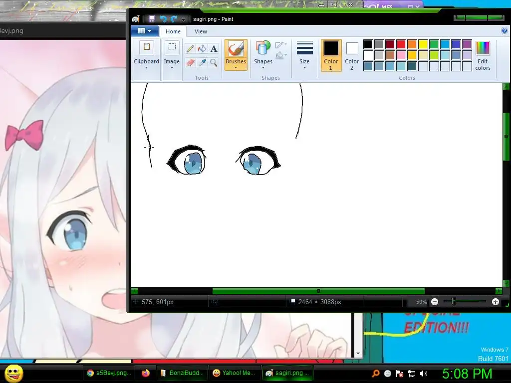Click the Shapes gallery icon
The height and width of the screenshot is (383, 511).
tap(263, 48)
